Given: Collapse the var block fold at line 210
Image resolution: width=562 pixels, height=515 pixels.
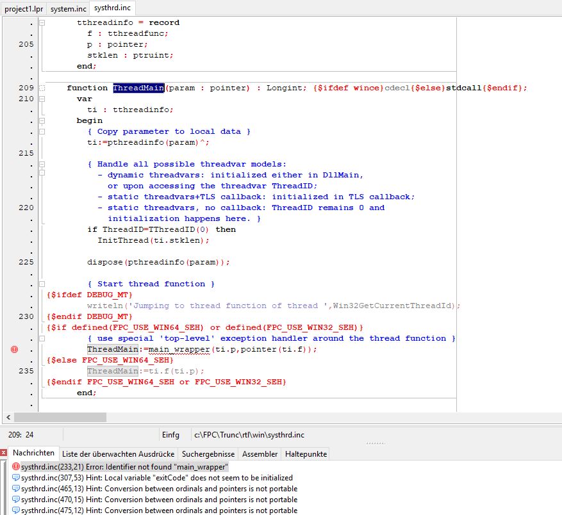Looking at the screenshot, I should (42, 99).
